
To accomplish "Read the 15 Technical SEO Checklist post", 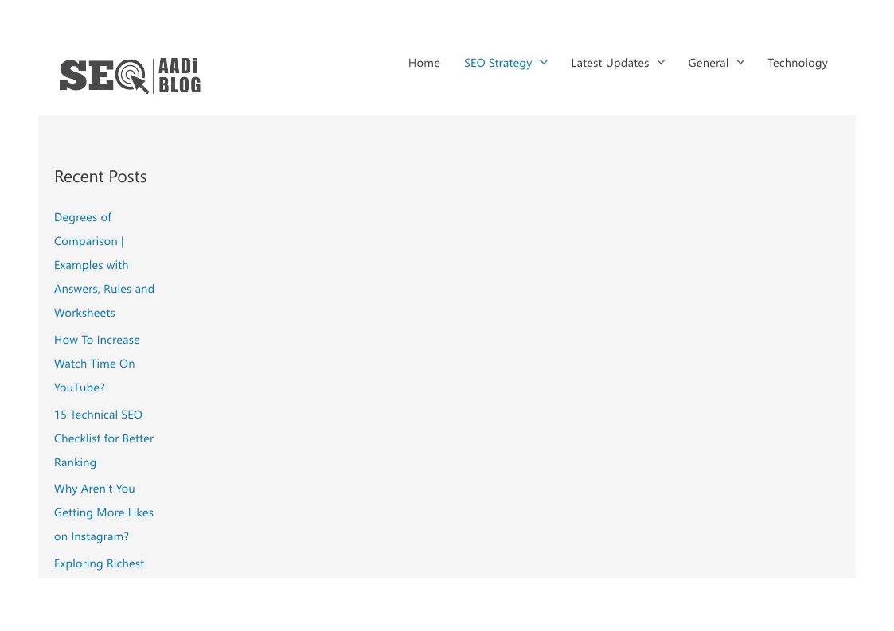I will coord(98,415).
